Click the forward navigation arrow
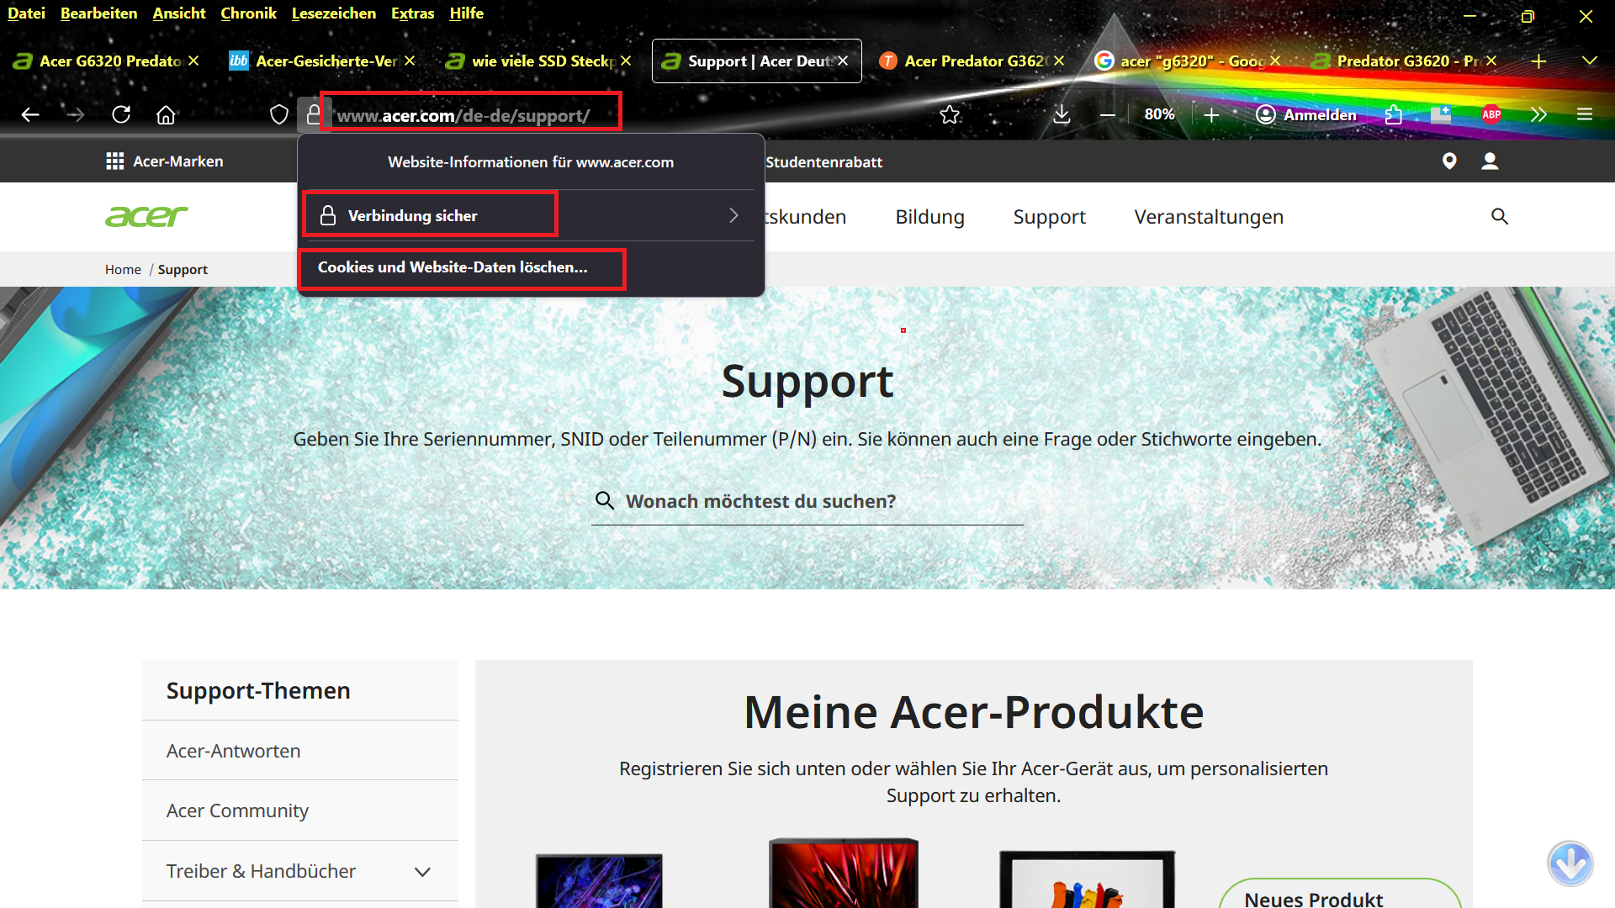Image resolution: width=1615 pixels, height=908 pixels. [76, 115]
